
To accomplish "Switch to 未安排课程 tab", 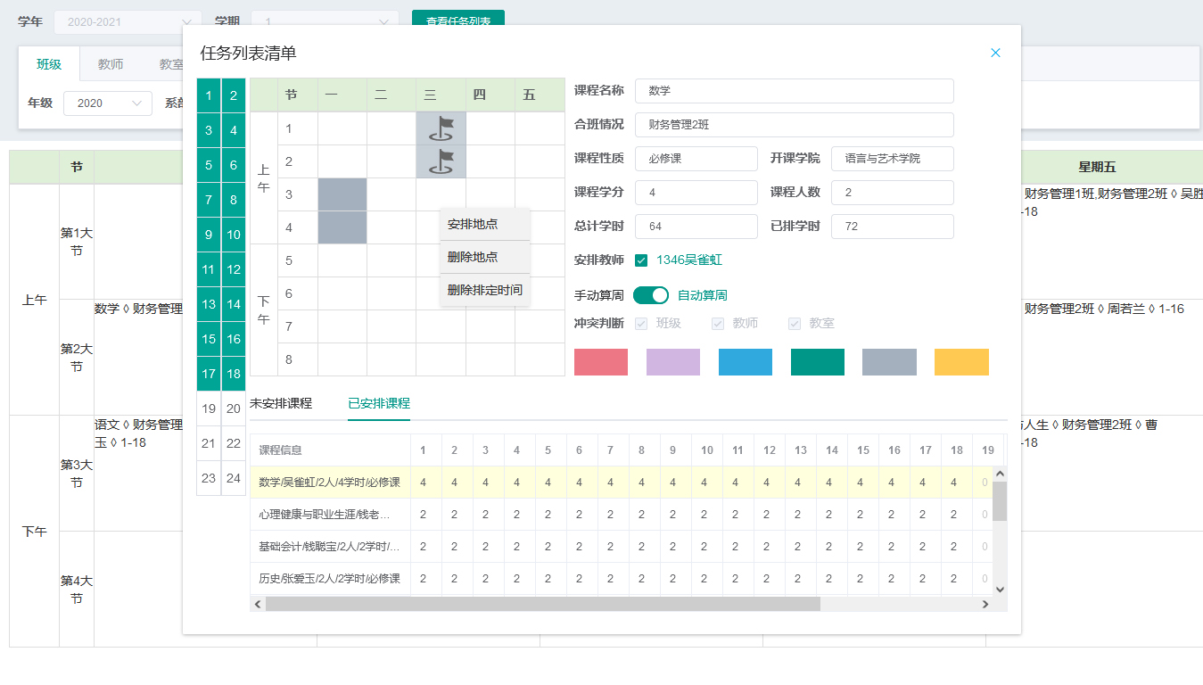I will coord(281,403).
